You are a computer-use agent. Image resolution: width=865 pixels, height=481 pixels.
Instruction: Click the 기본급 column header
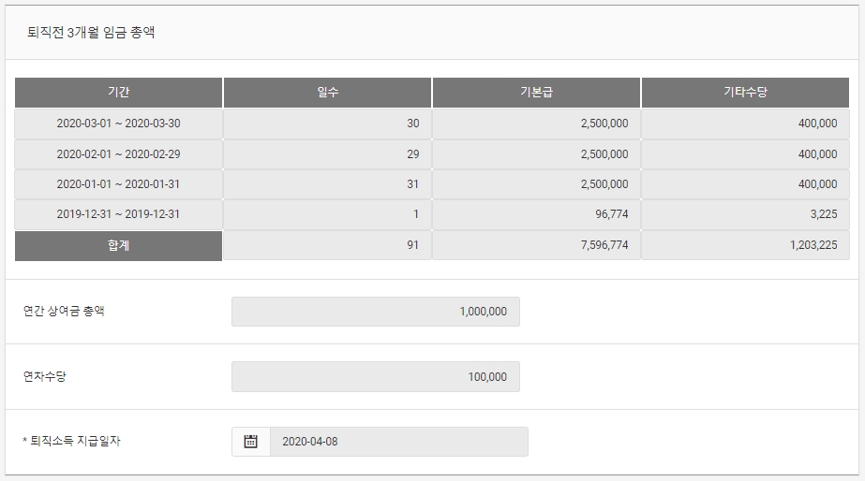(x=536, y=93)
